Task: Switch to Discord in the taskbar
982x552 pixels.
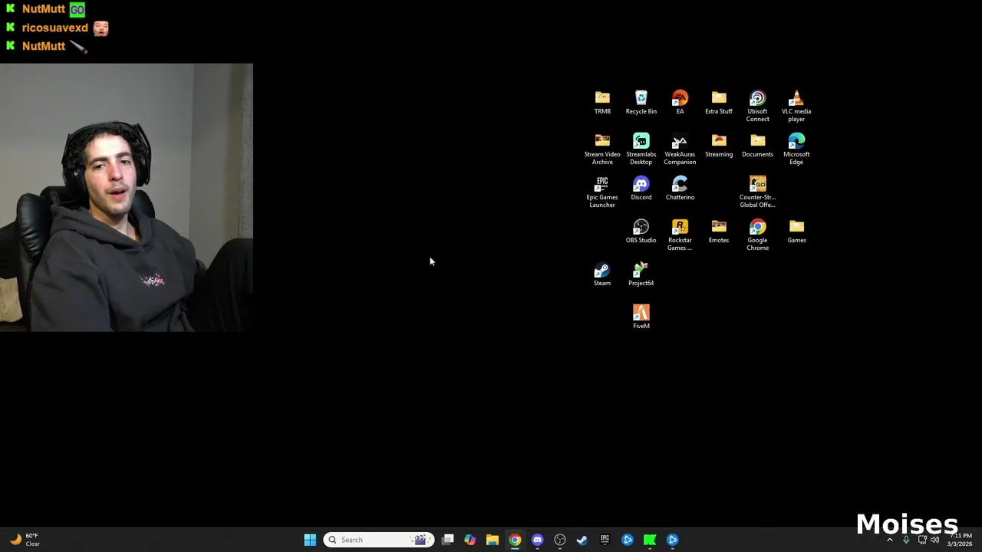Action: [x=537, y=540]
